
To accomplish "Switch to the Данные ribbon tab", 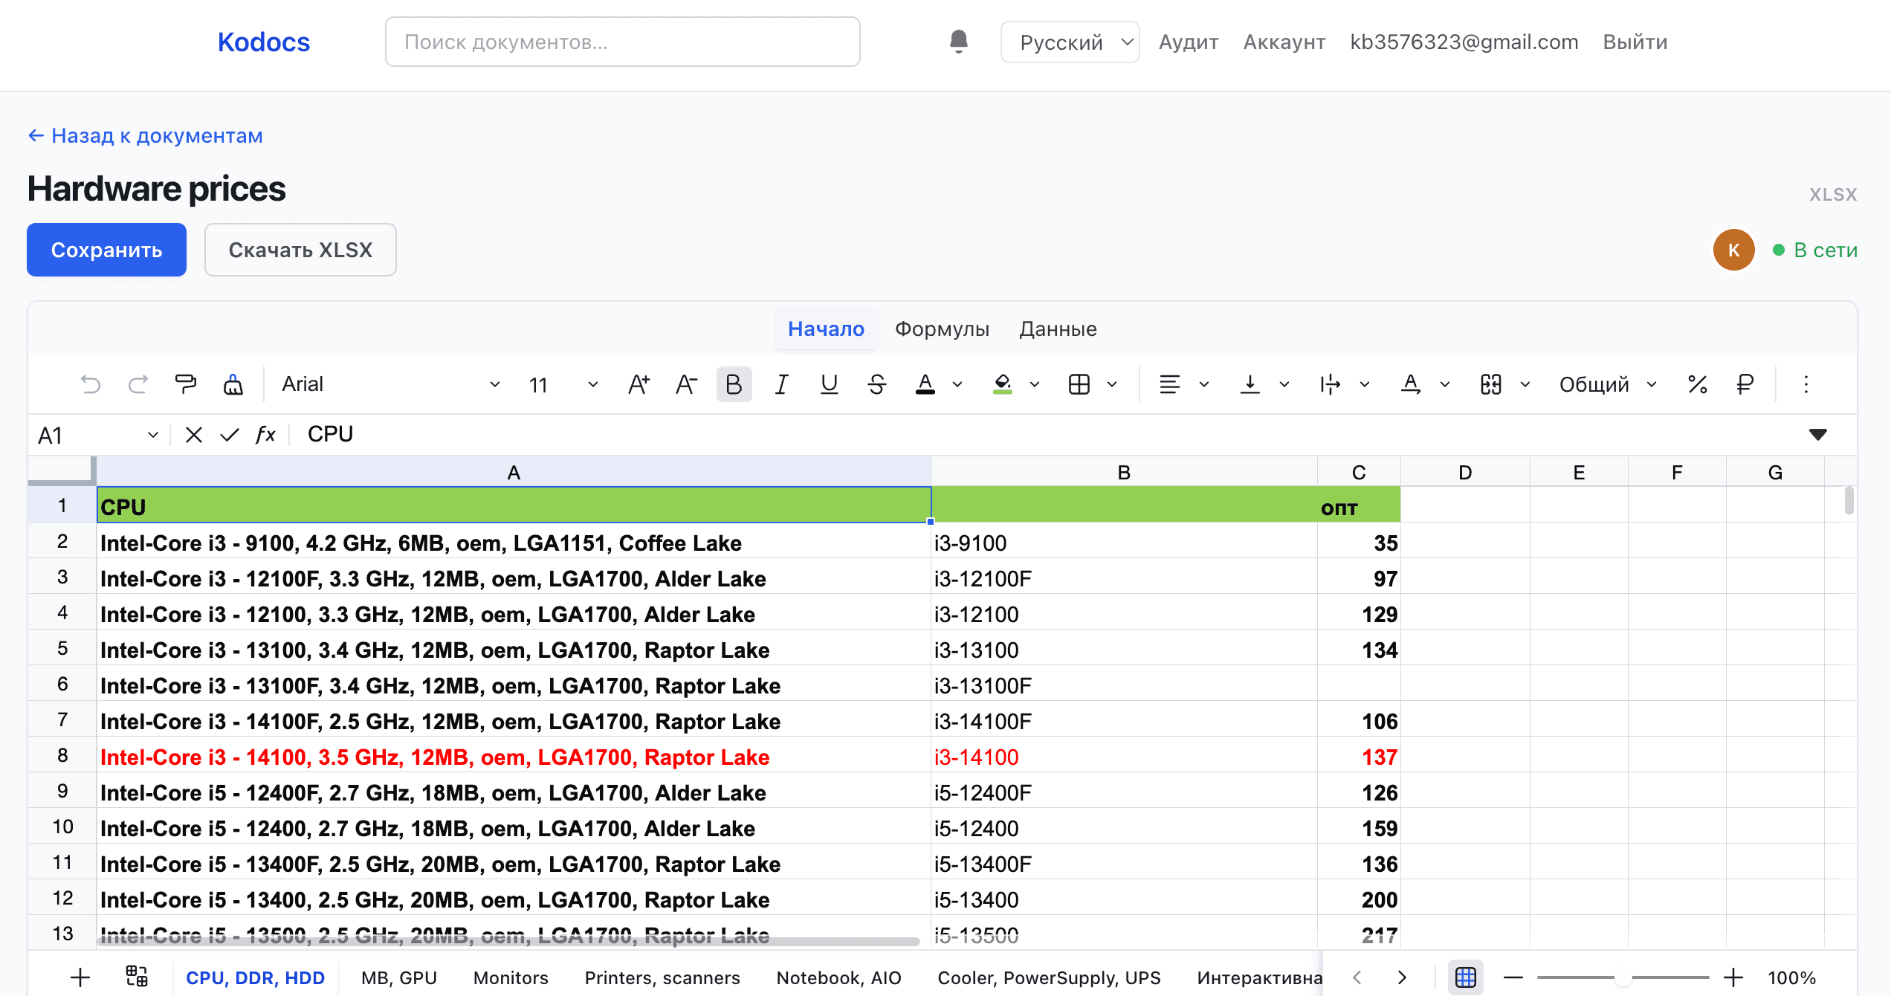I will tap(1058, 329).
